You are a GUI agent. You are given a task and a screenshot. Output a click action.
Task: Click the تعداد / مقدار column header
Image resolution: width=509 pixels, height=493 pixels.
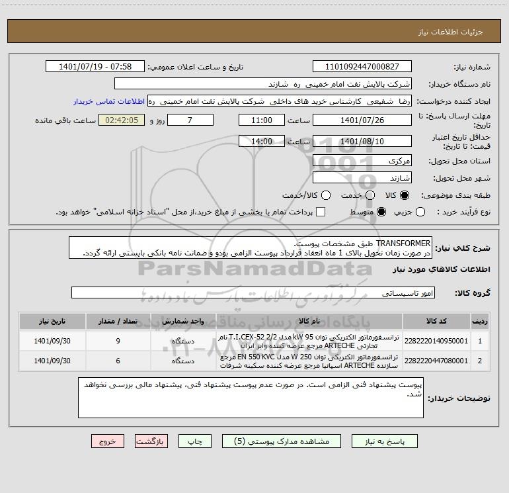pyautogui.click(x=118, y=321)
